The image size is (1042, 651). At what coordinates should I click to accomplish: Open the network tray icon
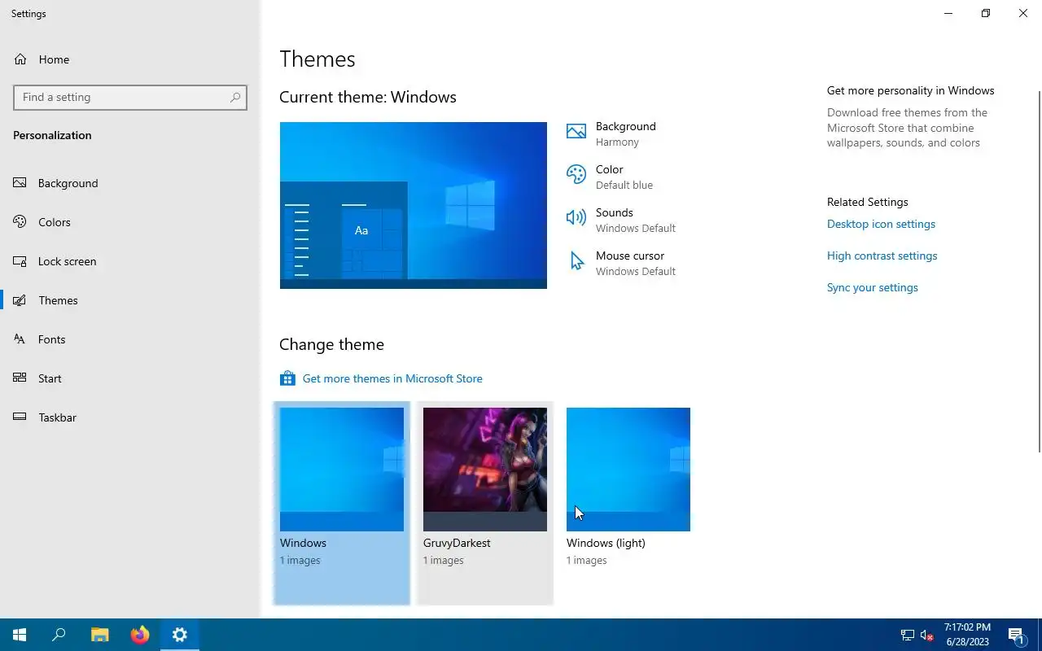[x=907, y=635]
